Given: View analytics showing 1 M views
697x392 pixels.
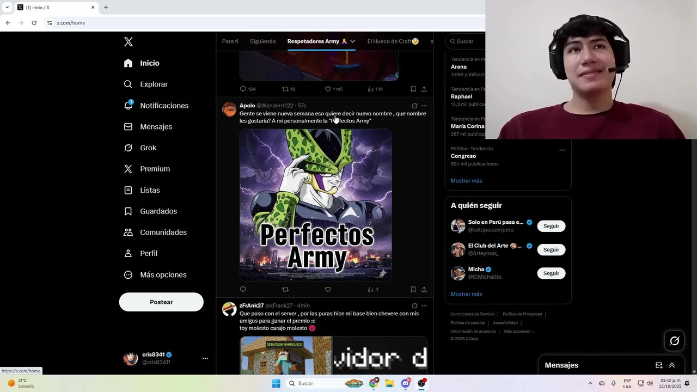Looking at the screenshot, I should coord(375,89).
